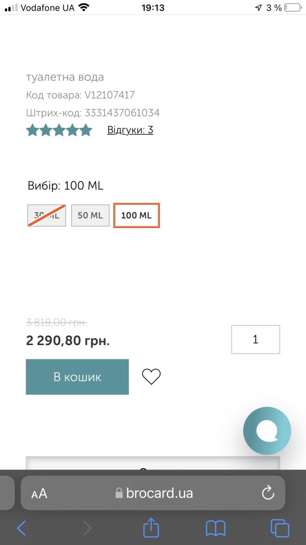The height and width of the screenshot is (545, 306).
Task: Select the 50 ML volume option
Action: [90, 215]
